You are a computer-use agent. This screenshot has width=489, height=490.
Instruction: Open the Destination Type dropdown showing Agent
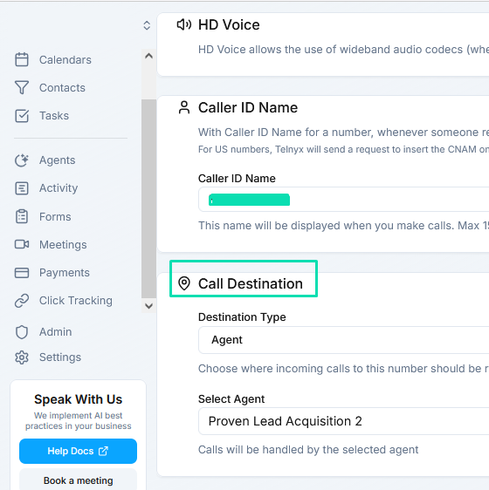[x=343, y=340]
